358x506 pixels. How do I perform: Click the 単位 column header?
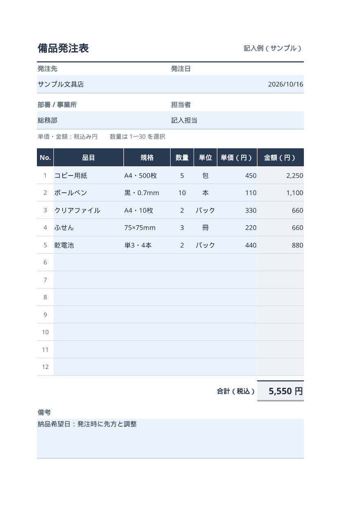click(205, 158)
